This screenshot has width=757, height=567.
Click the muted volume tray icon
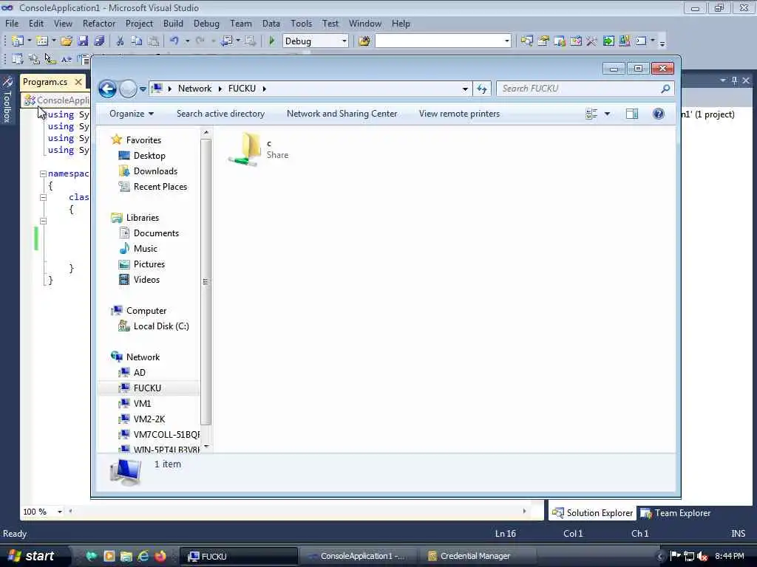coord(702,557)
